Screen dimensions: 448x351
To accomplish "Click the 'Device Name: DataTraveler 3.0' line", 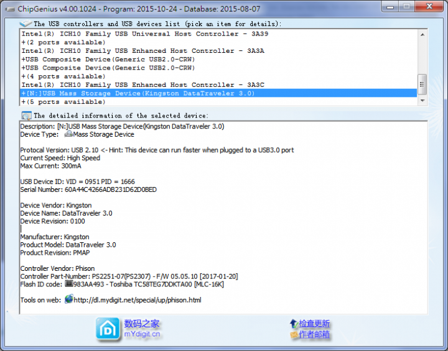I will [67, 213].
